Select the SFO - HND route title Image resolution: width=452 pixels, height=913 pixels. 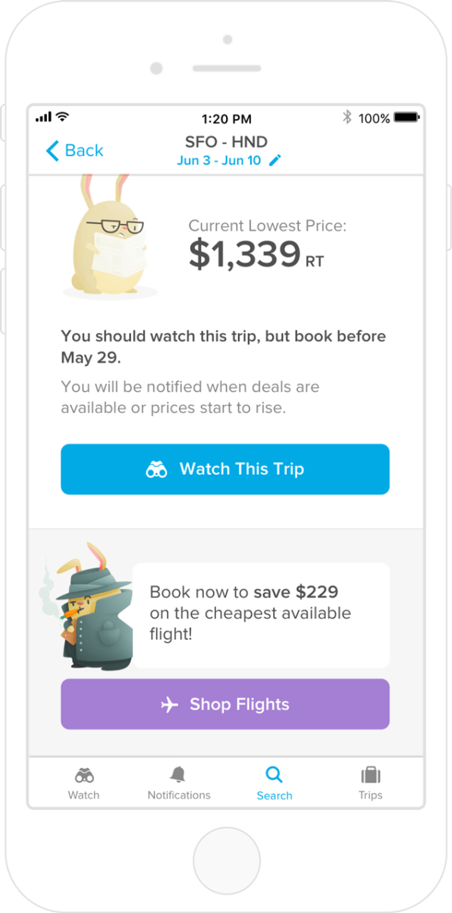pyautogui.click(x=226, y=142)
